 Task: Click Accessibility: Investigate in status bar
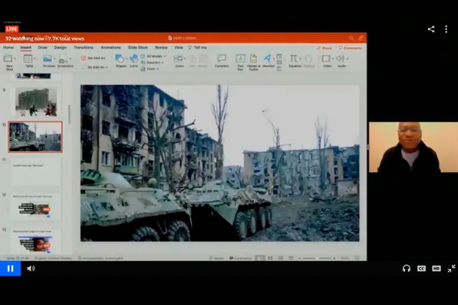(x=100, y=258)
